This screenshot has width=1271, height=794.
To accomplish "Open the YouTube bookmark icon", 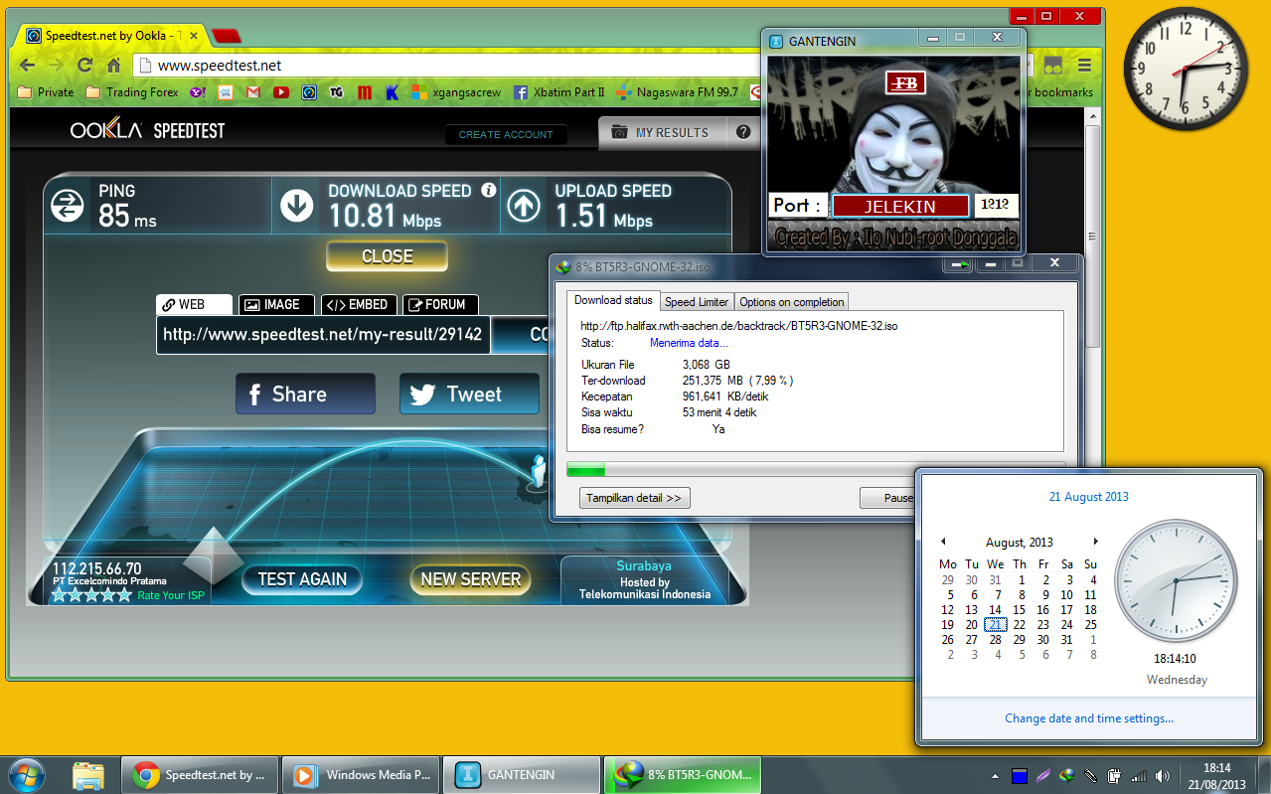I will click(x=281, y=92).
